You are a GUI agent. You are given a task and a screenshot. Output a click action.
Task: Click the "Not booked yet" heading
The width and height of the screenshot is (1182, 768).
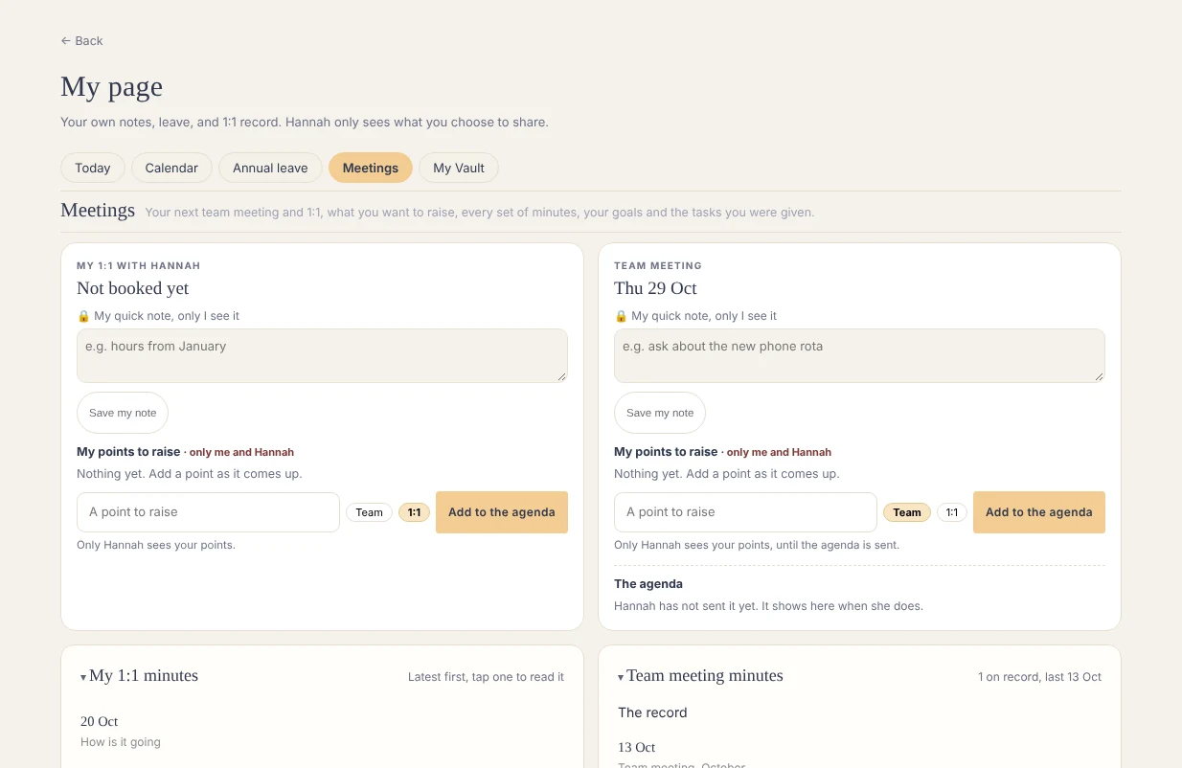coord(133,288)
